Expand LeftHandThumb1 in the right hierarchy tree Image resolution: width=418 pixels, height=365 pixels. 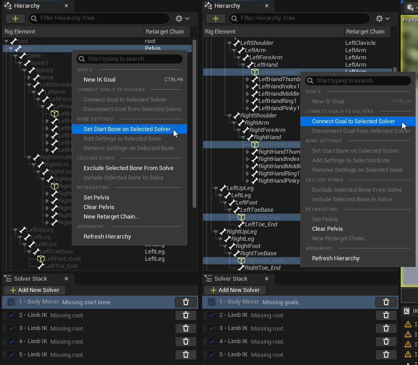[248, 79]
